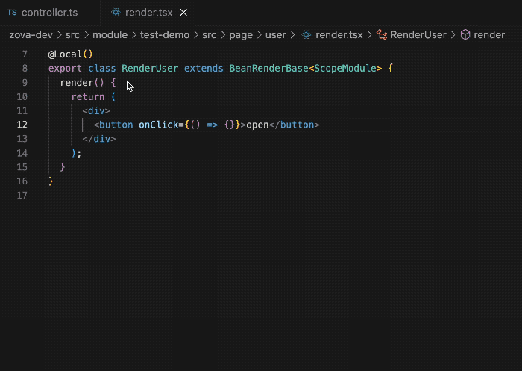Click the word open inside the button
The image size is (522, 371).
click(x=257, y=125)
